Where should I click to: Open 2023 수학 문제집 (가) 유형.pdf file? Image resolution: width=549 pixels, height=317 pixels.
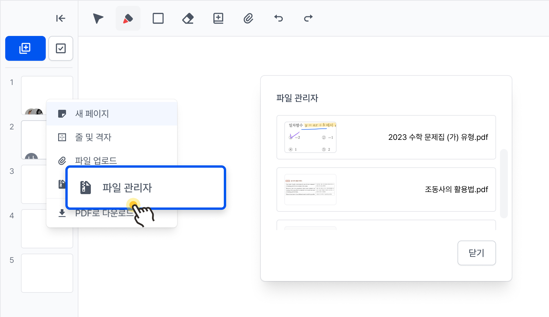tap(386, 137)
